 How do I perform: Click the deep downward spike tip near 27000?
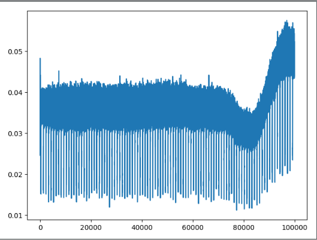(110, 206)
